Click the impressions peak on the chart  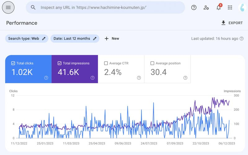[x=213, y=98]
